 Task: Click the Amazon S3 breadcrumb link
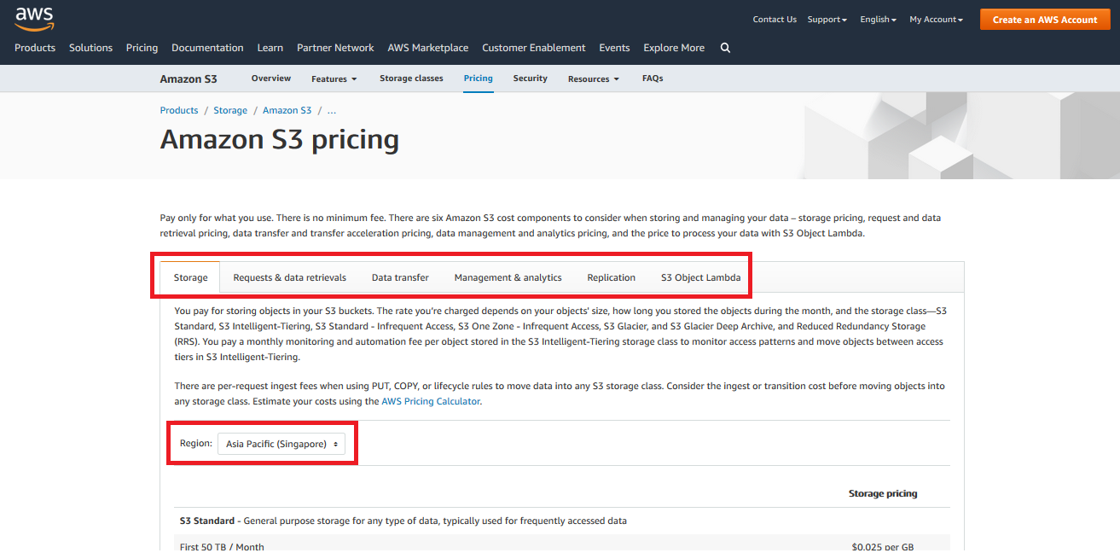287,111
